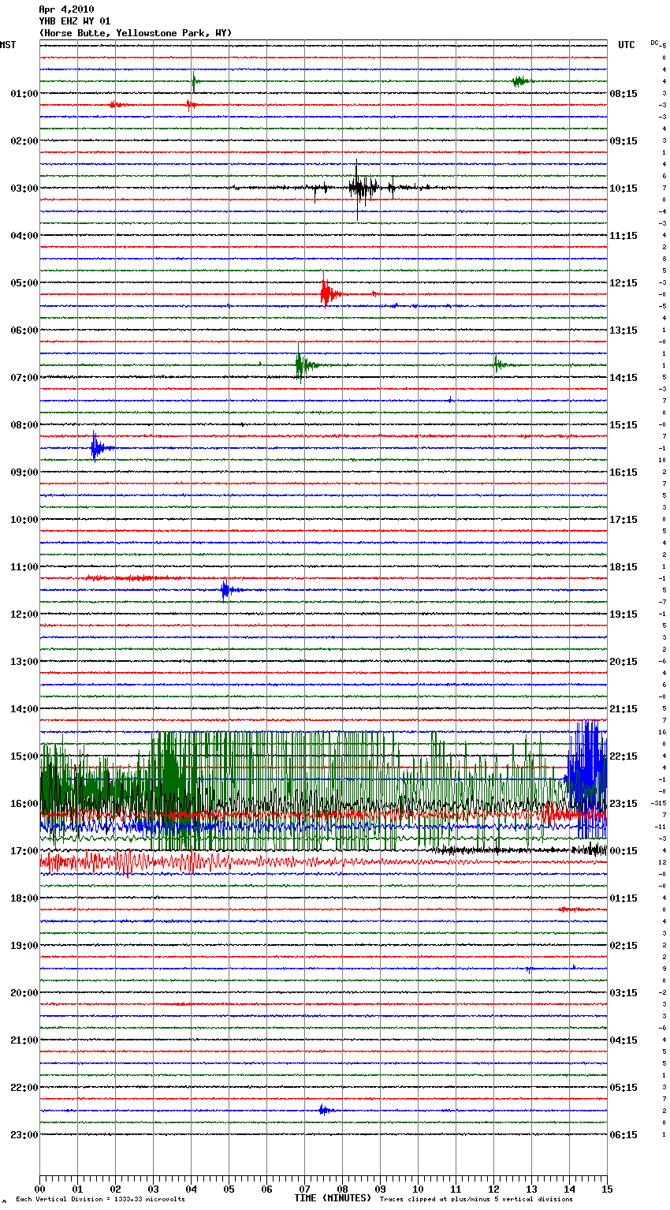This screenshot has height=1210, width=670.
Task: Click the DC offset column header
Action: point(656,43)
